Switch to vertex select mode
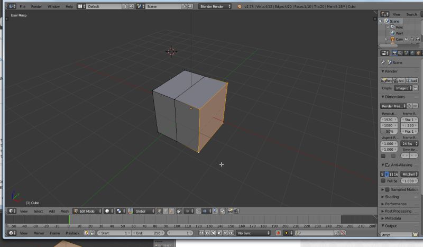Screen dimensions: 423x247 159,211
